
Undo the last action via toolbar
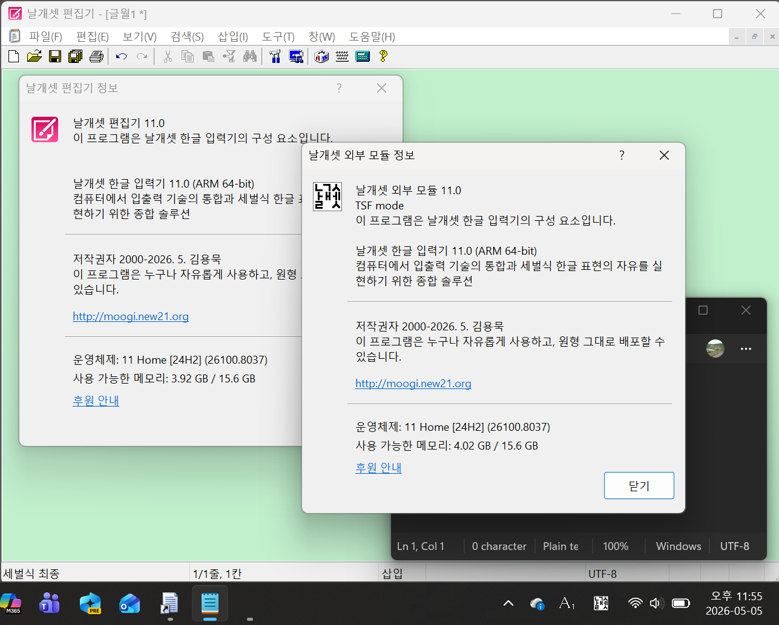pos(121,57)
